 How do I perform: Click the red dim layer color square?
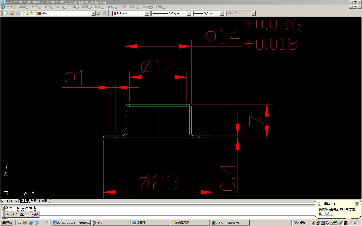coord(40,13)
